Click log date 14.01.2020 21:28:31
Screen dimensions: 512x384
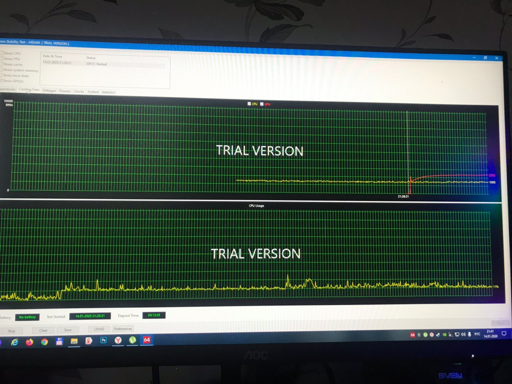coord(57,62)
